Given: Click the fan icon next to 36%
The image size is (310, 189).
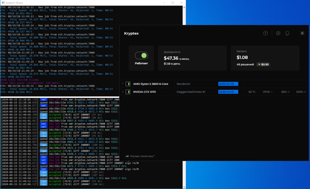Looking at the screenshot, I should pos(289,92).
